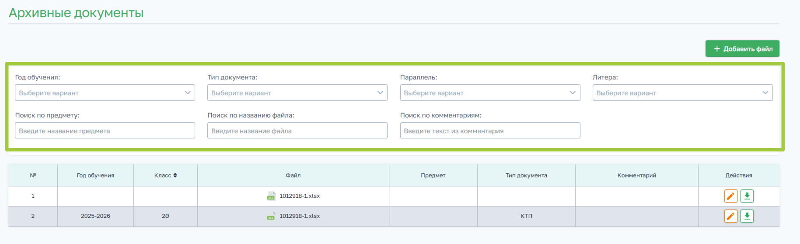
Task: Click the edit pencil icon in row 2
Action: (731, 216)
